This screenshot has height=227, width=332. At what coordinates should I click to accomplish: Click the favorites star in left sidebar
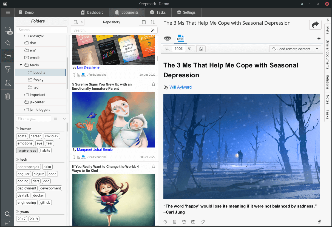coord(8,43)
